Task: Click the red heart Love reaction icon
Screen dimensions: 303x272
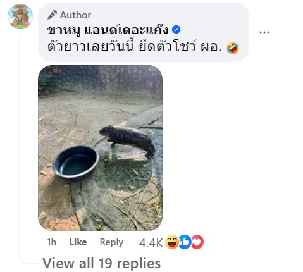Action: pos(197,242)
